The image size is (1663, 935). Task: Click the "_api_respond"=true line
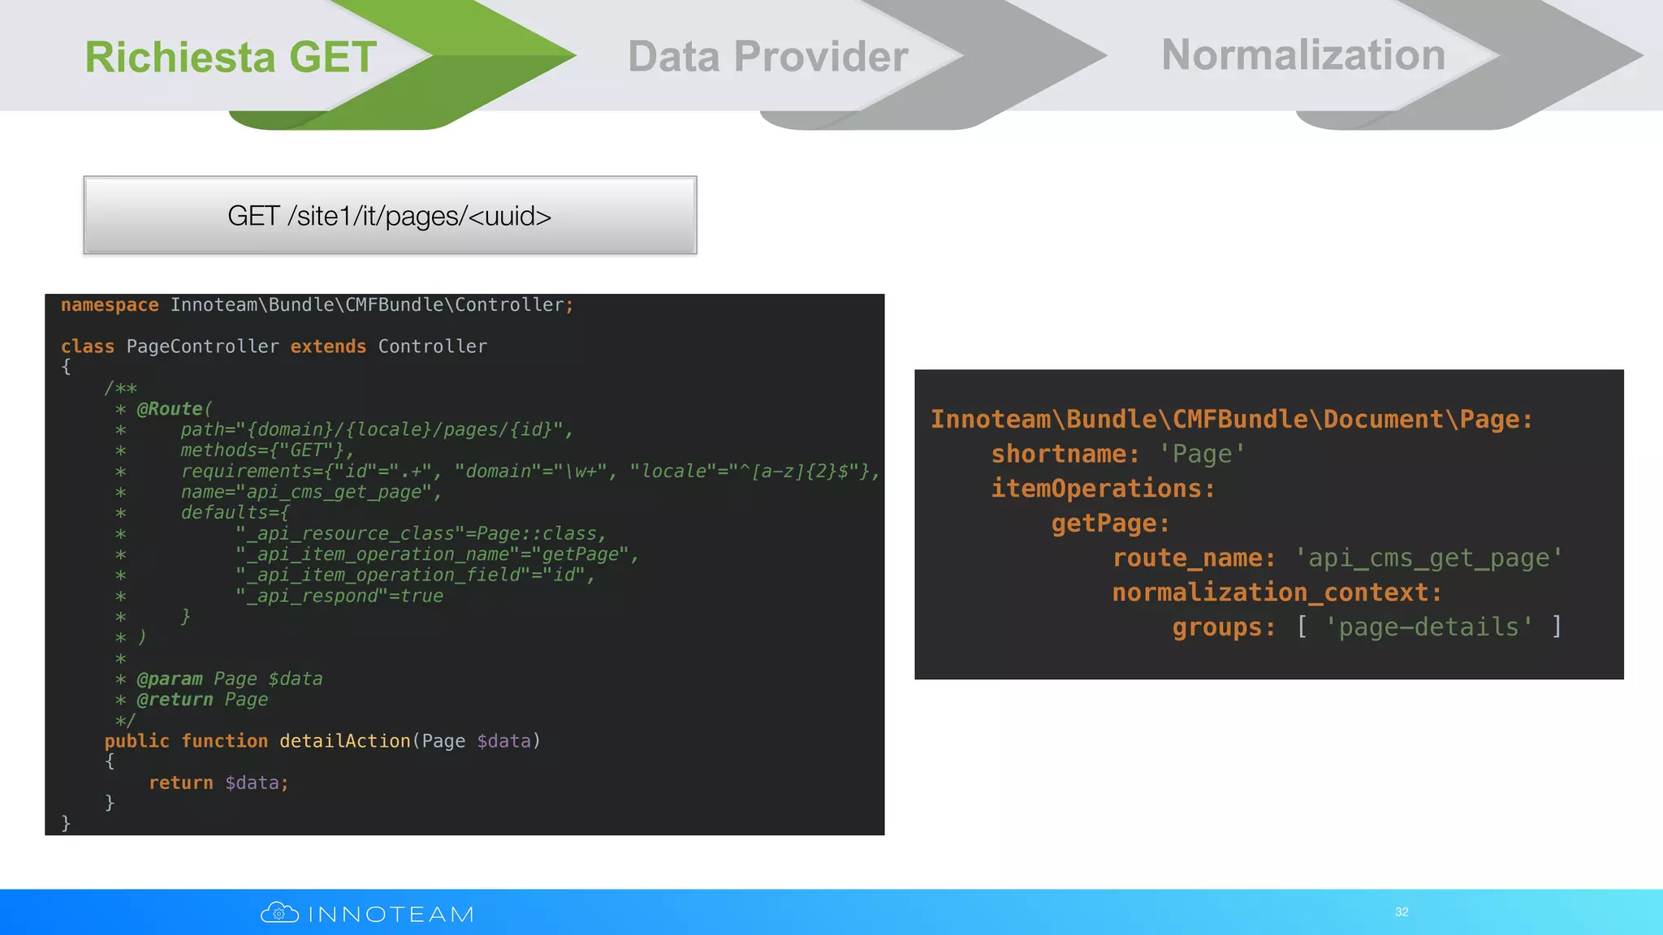point(339,596)
